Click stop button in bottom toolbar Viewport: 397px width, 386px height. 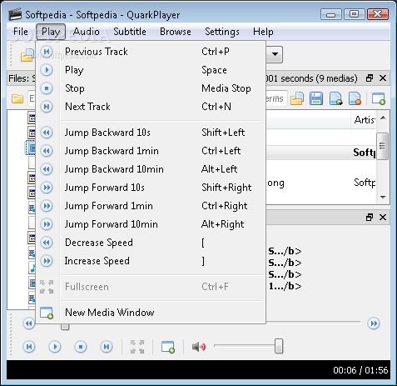tap(81, 347)
